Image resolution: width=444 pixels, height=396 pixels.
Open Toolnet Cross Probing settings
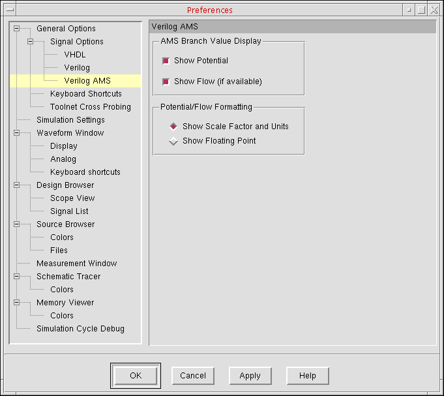tap(91, 107)
